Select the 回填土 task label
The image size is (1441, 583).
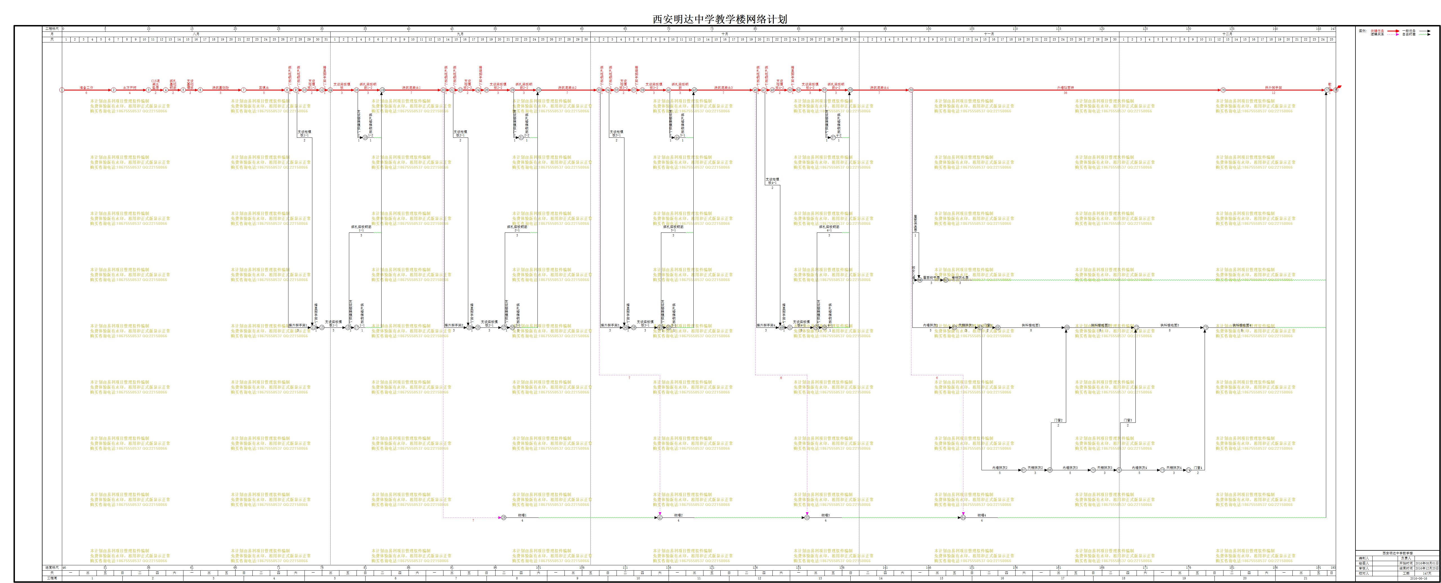click(264, 88)
